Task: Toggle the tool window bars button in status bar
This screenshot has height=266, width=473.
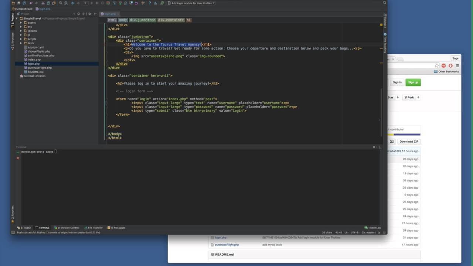Action: 13,232
